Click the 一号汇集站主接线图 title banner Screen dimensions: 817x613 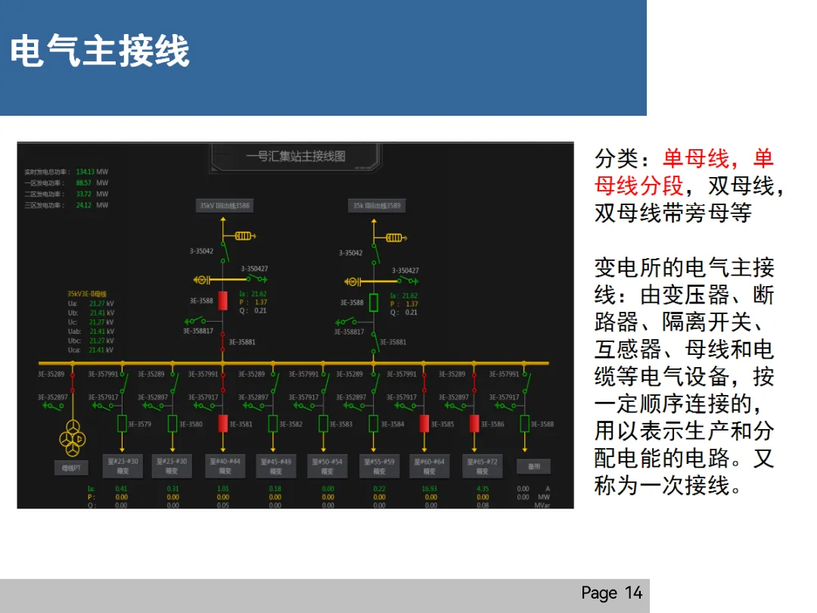(x=295, y=157)
